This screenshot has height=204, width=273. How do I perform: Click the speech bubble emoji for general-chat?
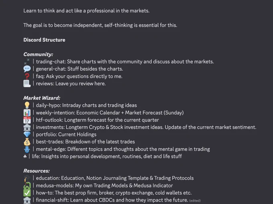[x=27, y=69]
